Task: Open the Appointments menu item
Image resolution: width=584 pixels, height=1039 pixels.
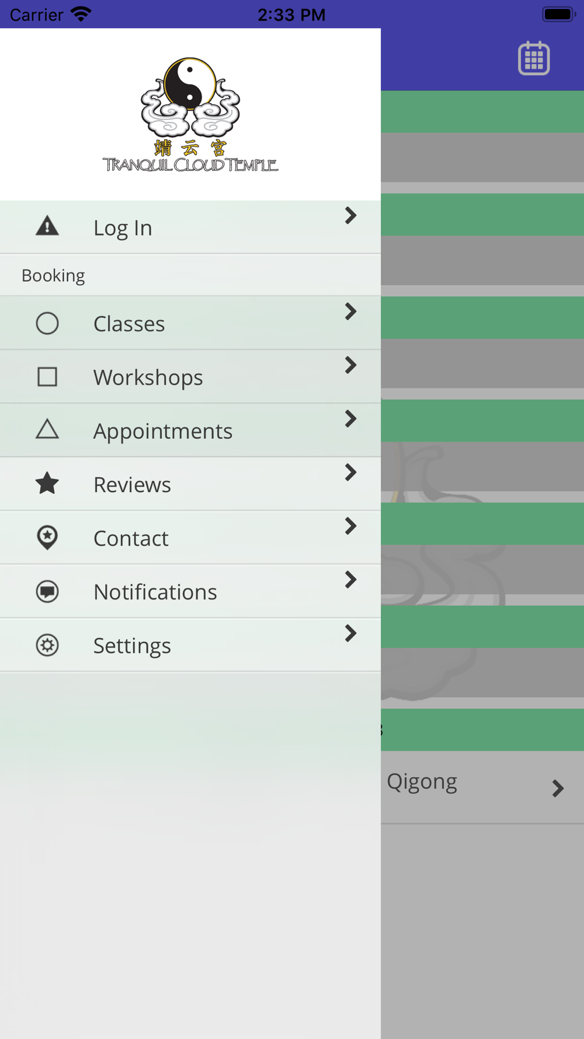Action: 190,430
